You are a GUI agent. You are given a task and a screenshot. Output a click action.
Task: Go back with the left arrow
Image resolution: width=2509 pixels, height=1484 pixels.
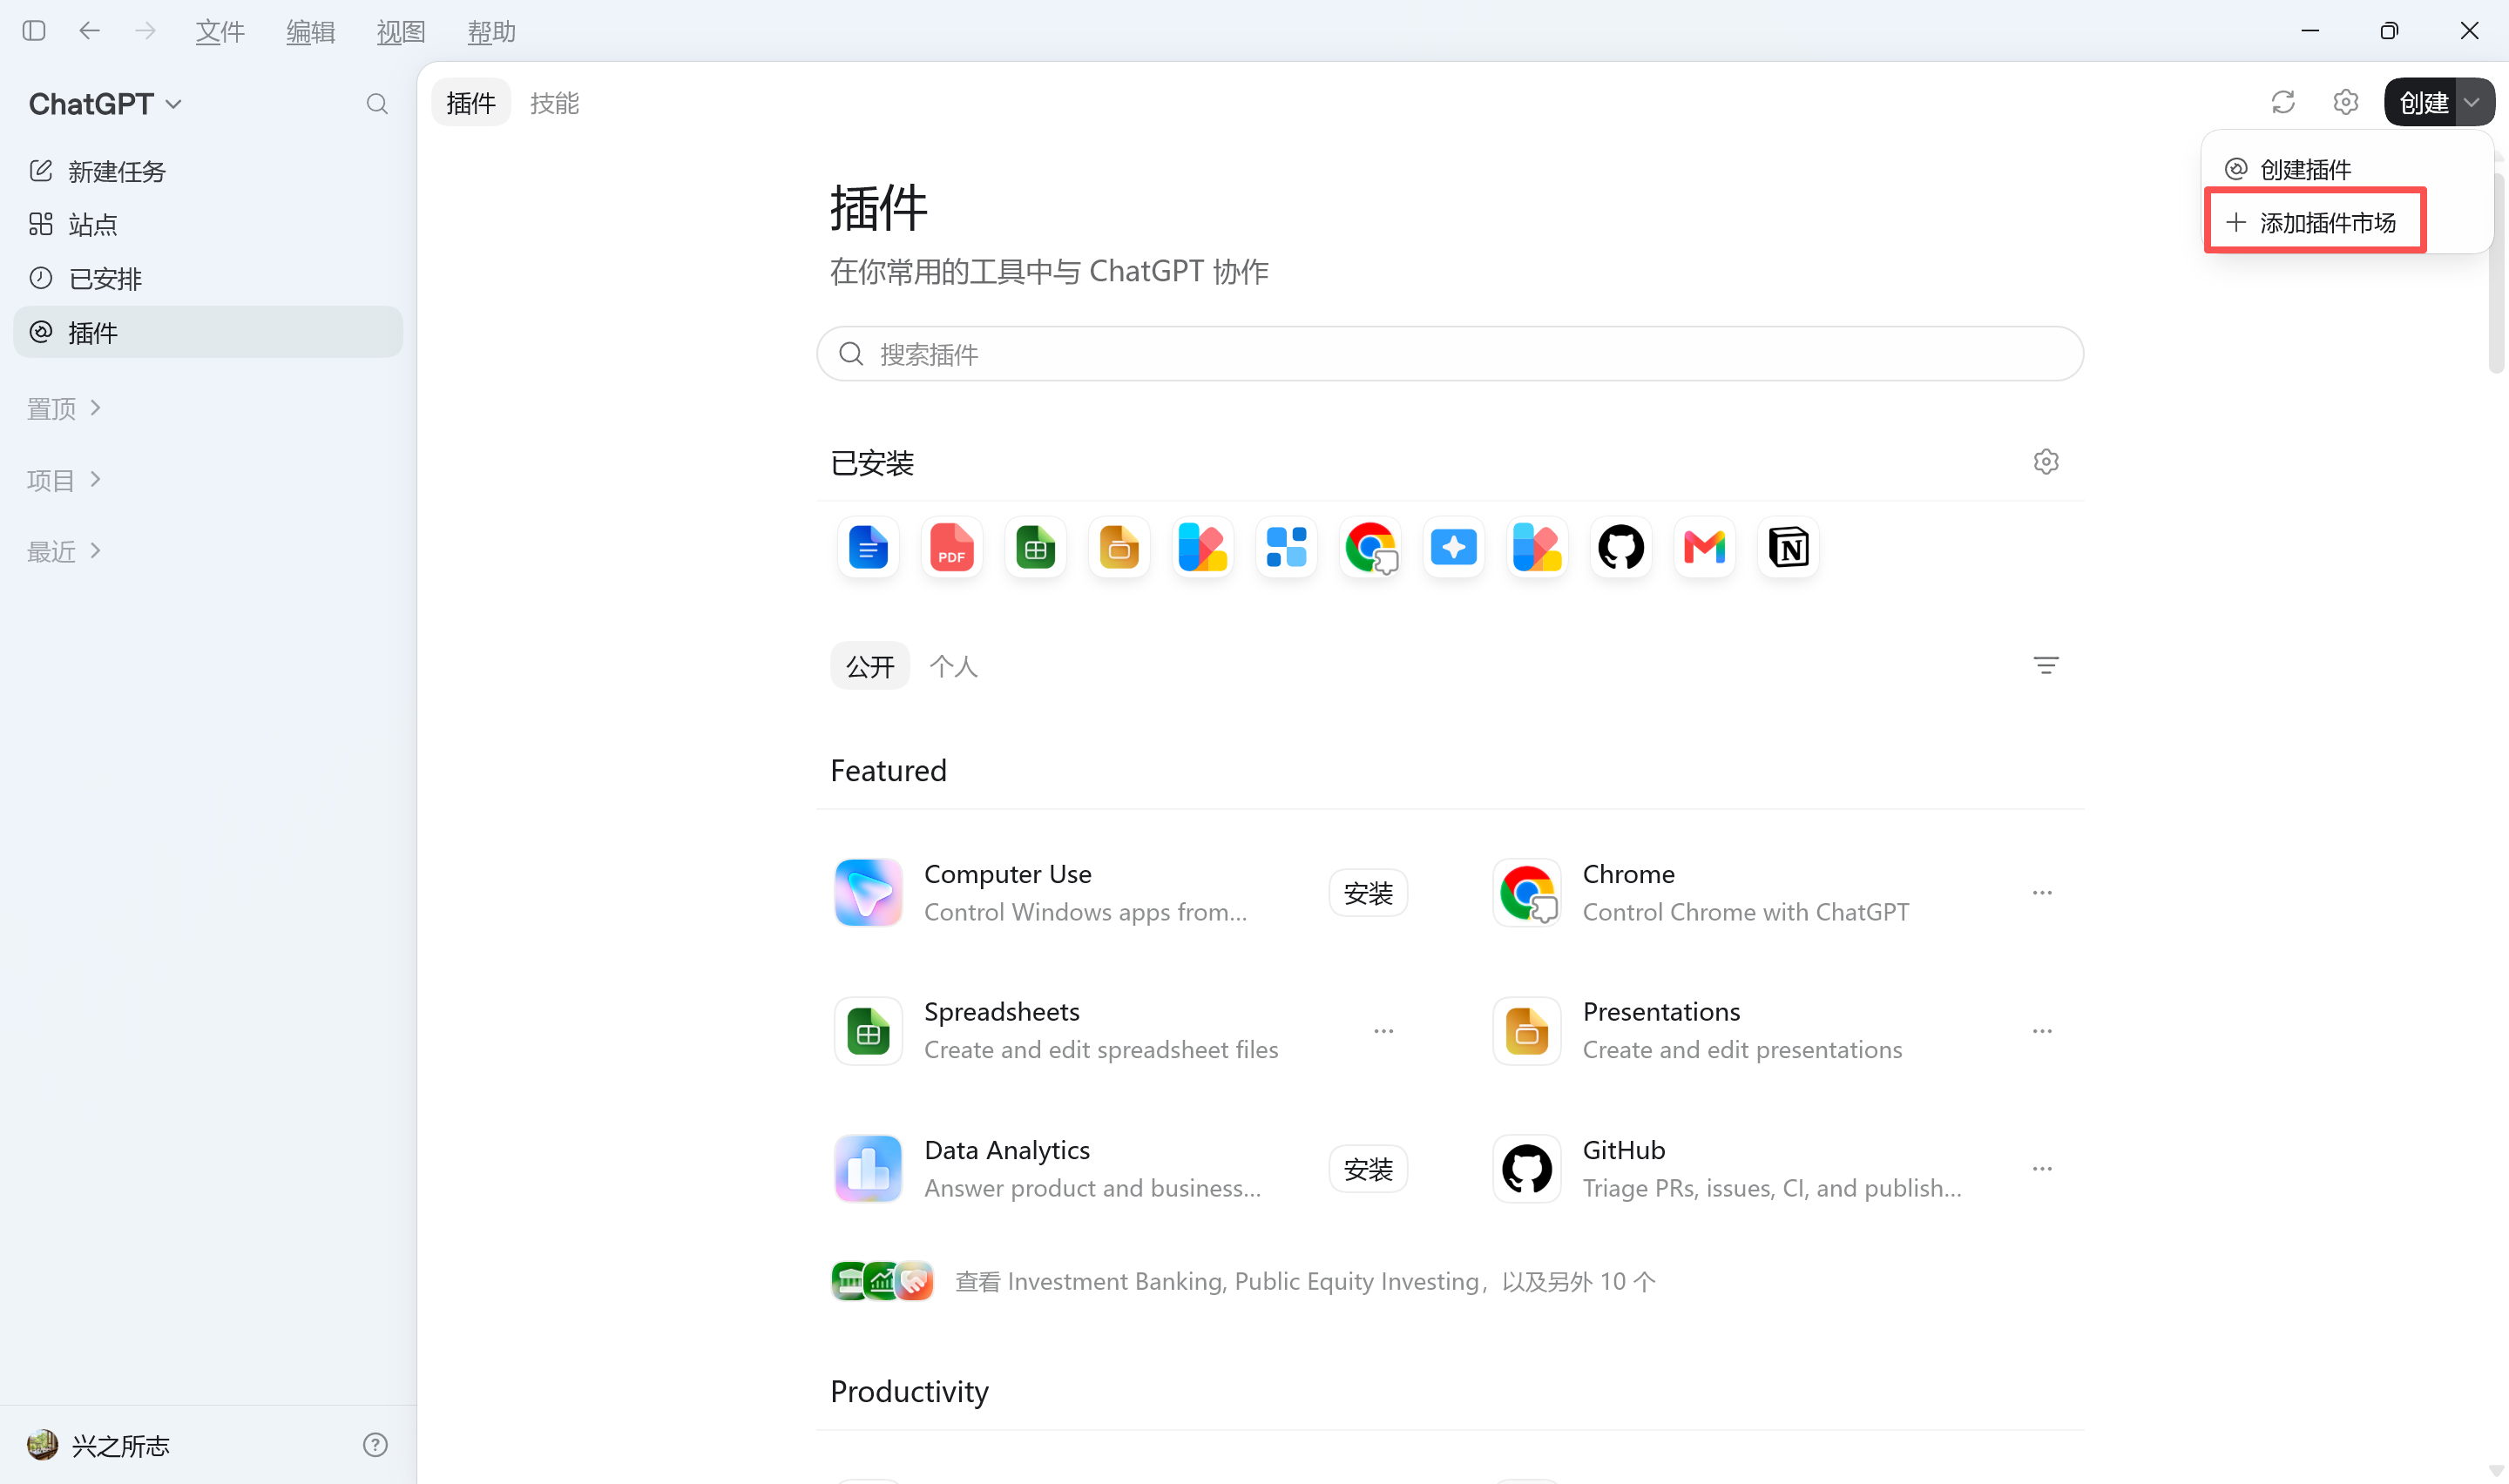[x=90, y=31]
